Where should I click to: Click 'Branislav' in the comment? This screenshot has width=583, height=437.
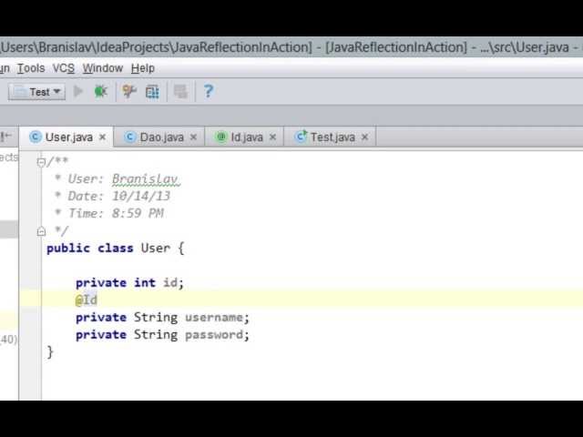pos(146,178)
